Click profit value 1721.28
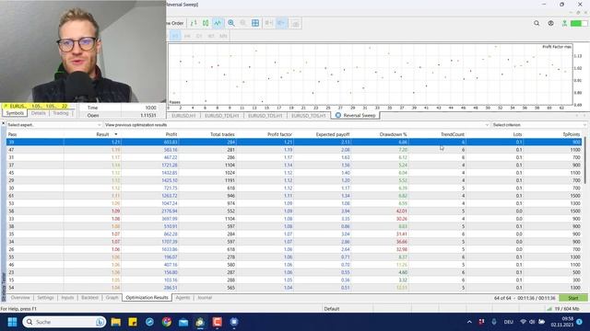 pyautogui.click(x=170, y=165)
